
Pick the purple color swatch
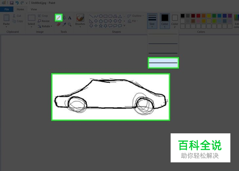point(230,16)
